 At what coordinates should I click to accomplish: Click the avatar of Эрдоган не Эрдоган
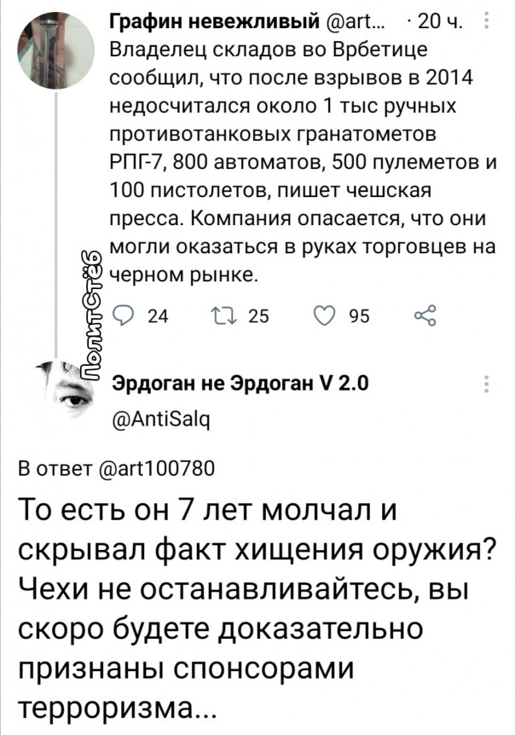click(x=70, y=394)
